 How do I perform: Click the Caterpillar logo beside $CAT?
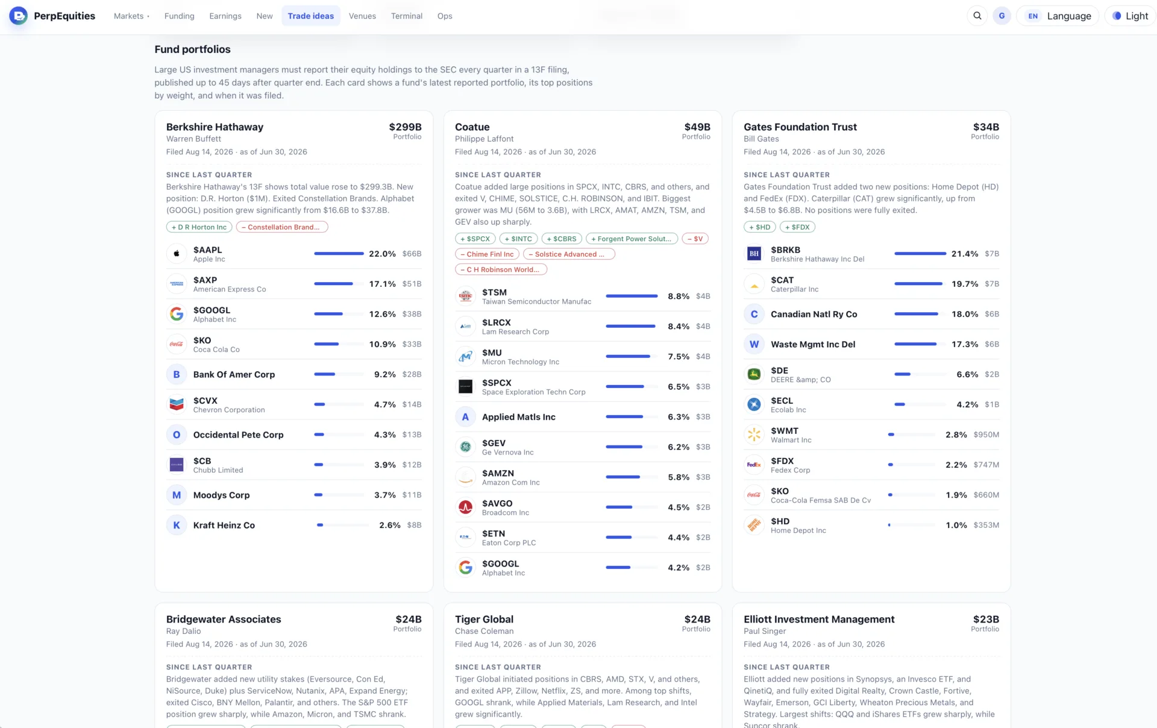[754, 284]
